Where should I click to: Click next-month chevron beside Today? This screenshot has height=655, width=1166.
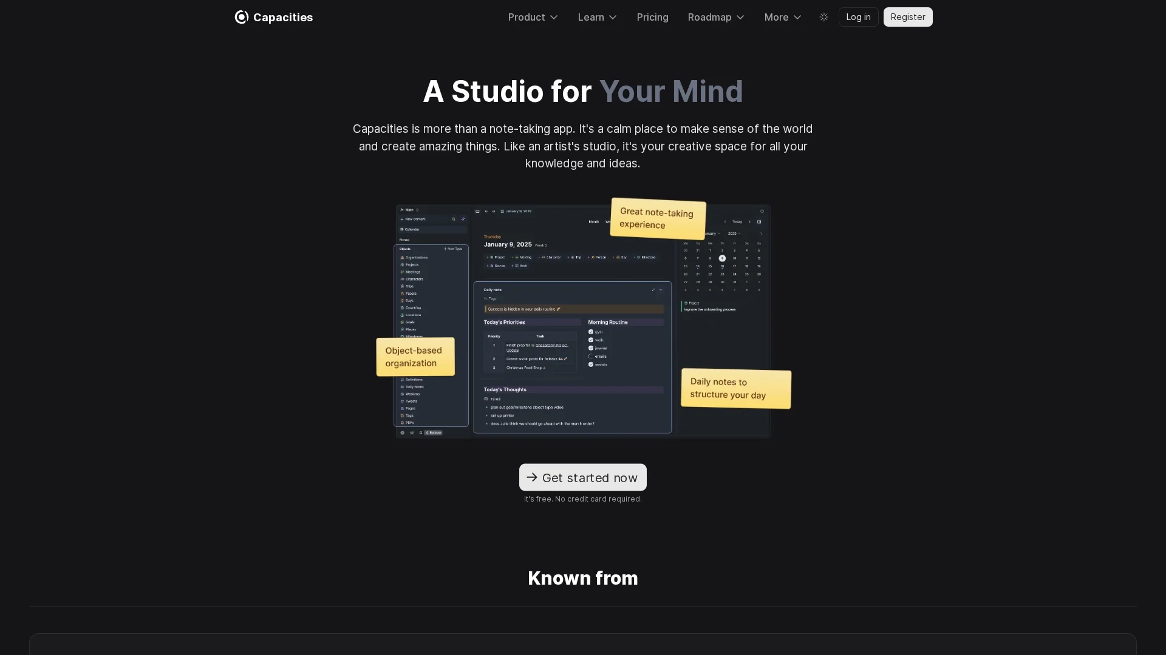click(x=749, y=222)
